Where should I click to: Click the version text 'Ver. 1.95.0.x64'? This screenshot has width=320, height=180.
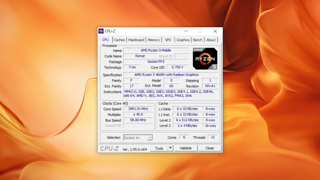135,149
